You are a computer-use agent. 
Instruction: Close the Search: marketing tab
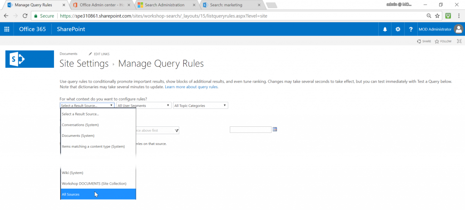[x=259, y=5]
